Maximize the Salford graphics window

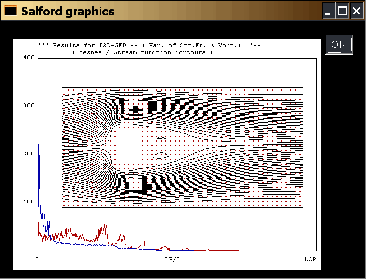(x=342, y=11)
